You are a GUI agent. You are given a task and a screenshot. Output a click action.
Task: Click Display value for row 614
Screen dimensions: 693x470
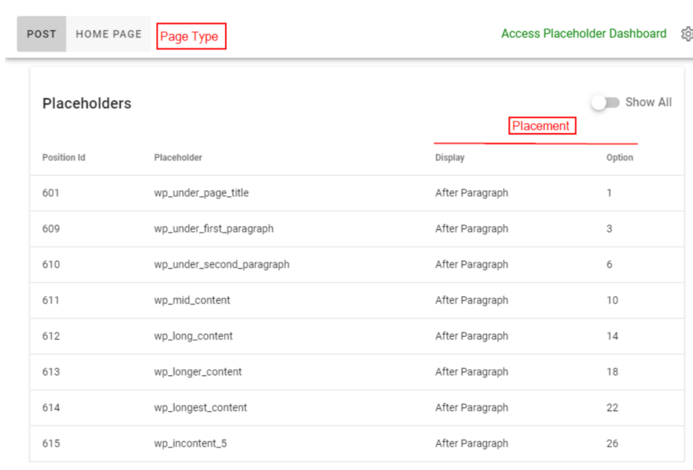(x=471, y=407)
